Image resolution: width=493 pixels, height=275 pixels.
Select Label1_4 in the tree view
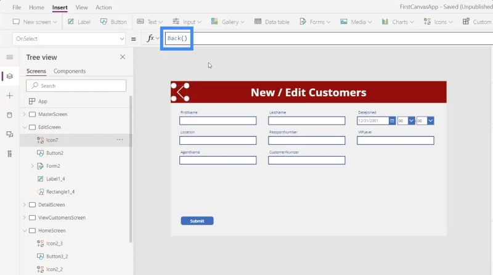[55, 179]
